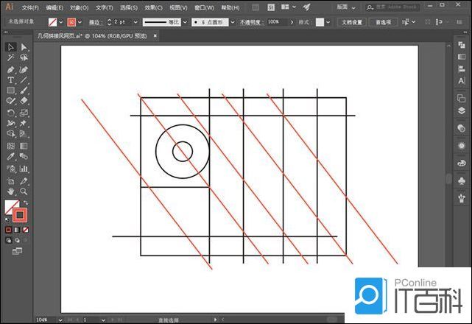Click the 首选项 button
The image size is (472, 324).
[383, 22]
